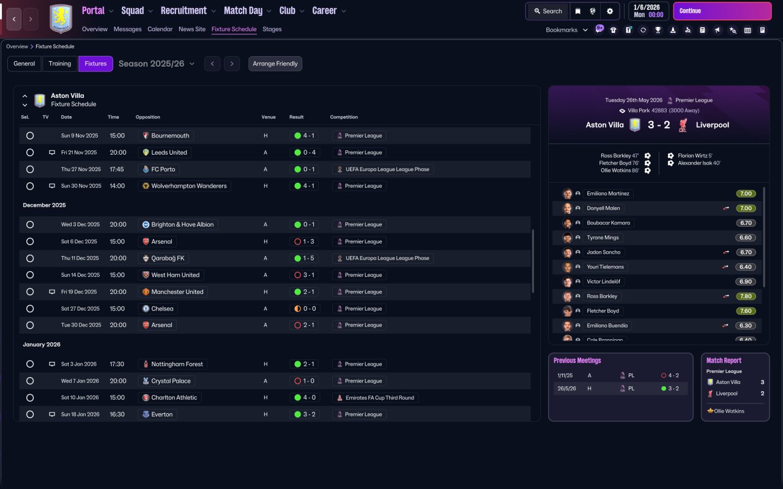783x489 pixels.
Task: Click the goal ball icon by Ollie Watkins 86'
Action: point(647,171)
